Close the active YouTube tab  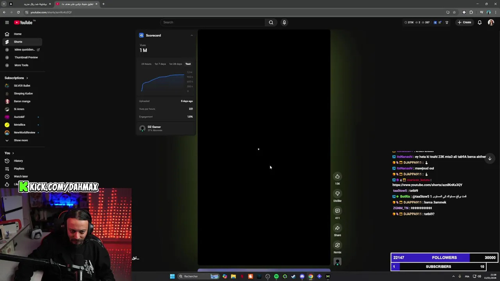pyautogui.click(x=96, y=4)
